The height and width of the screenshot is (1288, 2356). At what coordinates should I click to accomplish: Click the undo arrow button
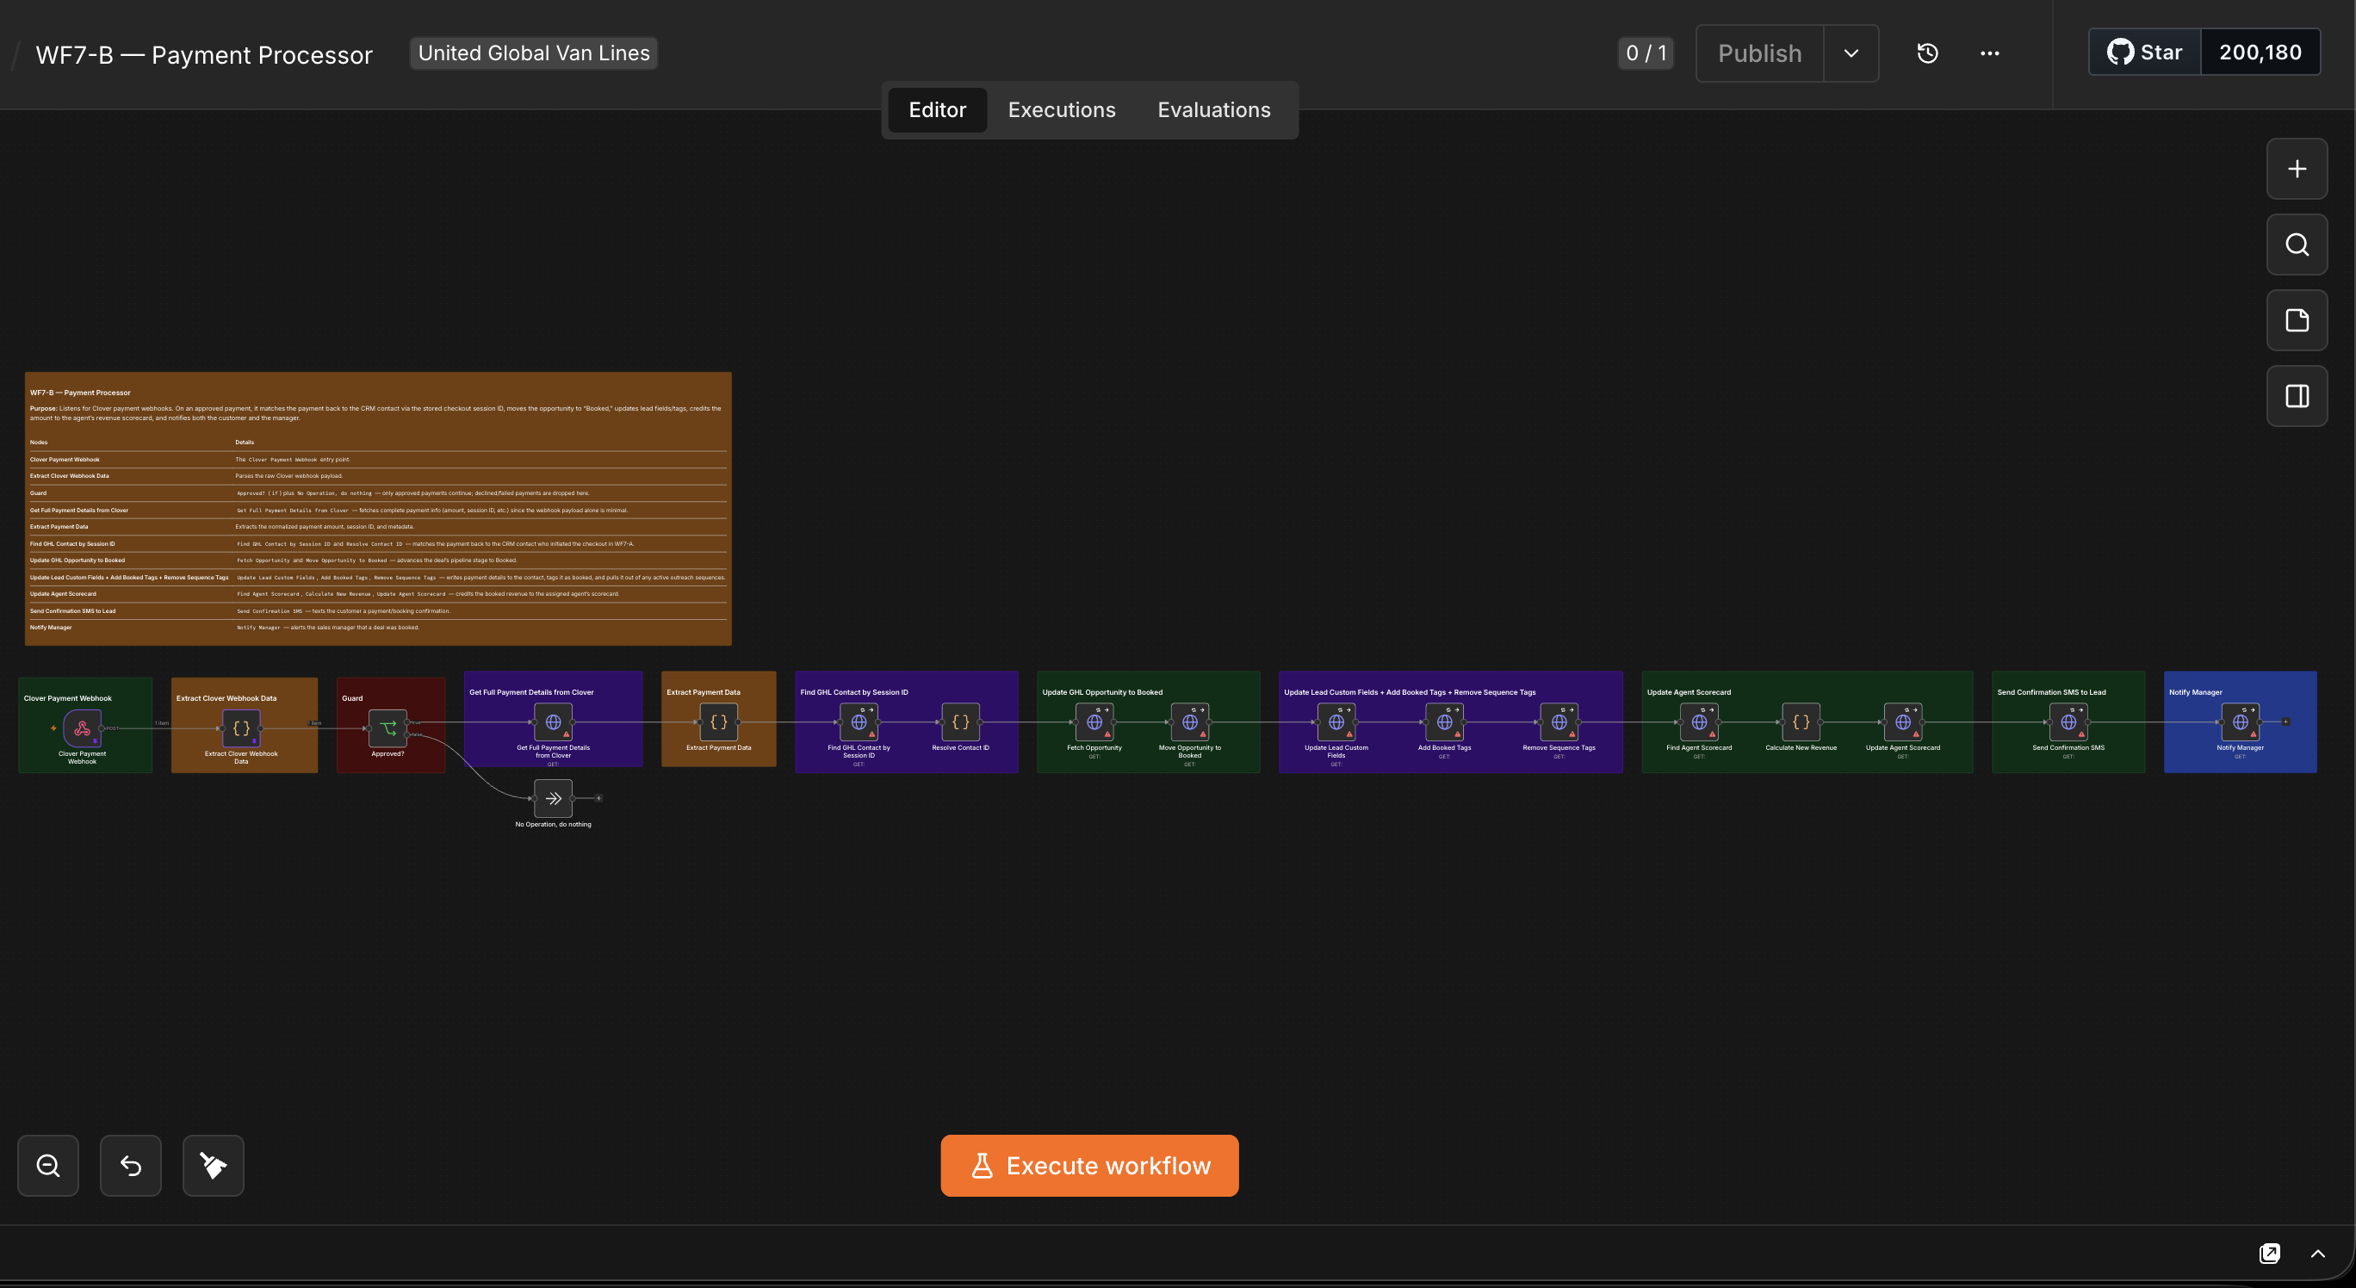click(131, 1166)
